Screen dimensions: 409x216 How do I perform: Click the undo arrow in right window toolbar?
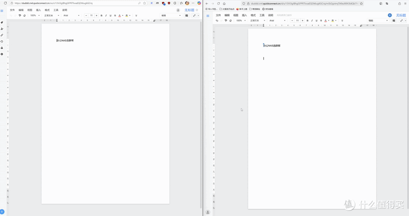tap(217, 20)
